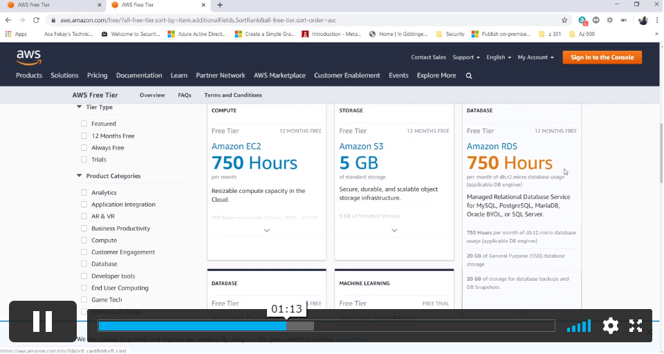Go to Terms and Conditions
Image resolution: width=664 pixels, height=354 pixels.
coord(233,95)
